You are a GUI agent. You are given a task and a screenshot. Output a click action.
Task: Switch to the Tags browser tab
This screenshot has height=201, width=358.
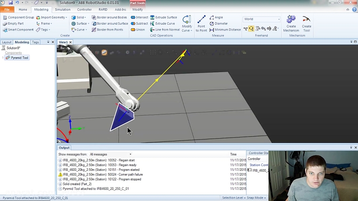[35, 42]
